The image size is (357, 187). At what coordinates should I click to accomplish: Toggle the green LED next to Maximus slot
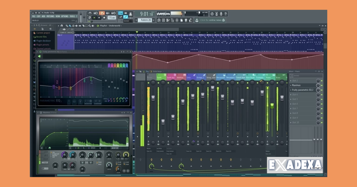click(x=322, y=85)
